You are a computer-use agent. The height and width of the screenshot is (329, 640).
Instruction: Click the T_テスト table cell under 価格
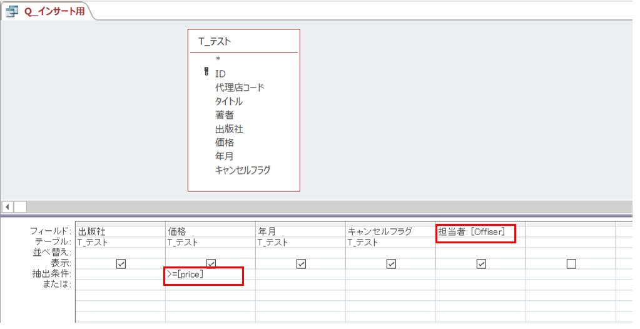click(x=211, y=243)
